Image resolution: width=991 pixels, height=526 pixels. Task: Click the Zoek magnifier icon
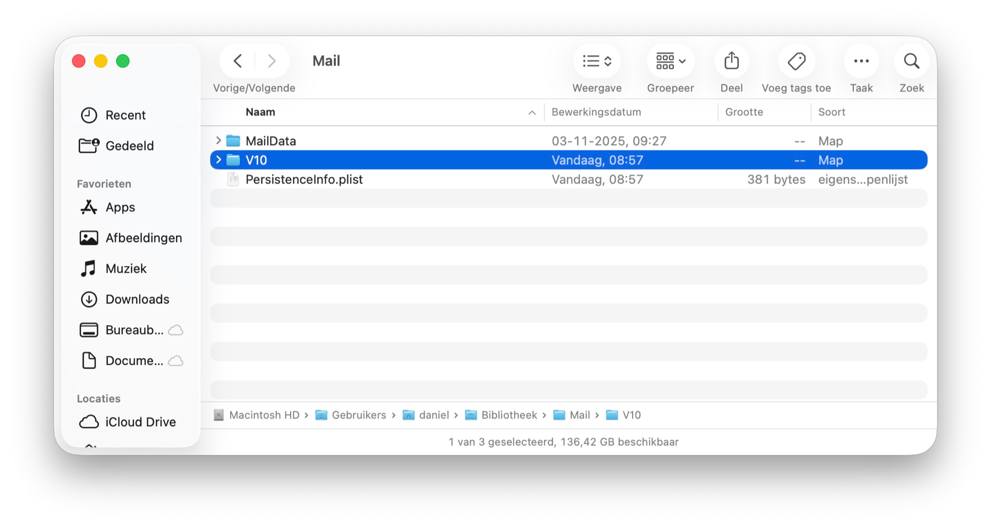coord(912,61)
